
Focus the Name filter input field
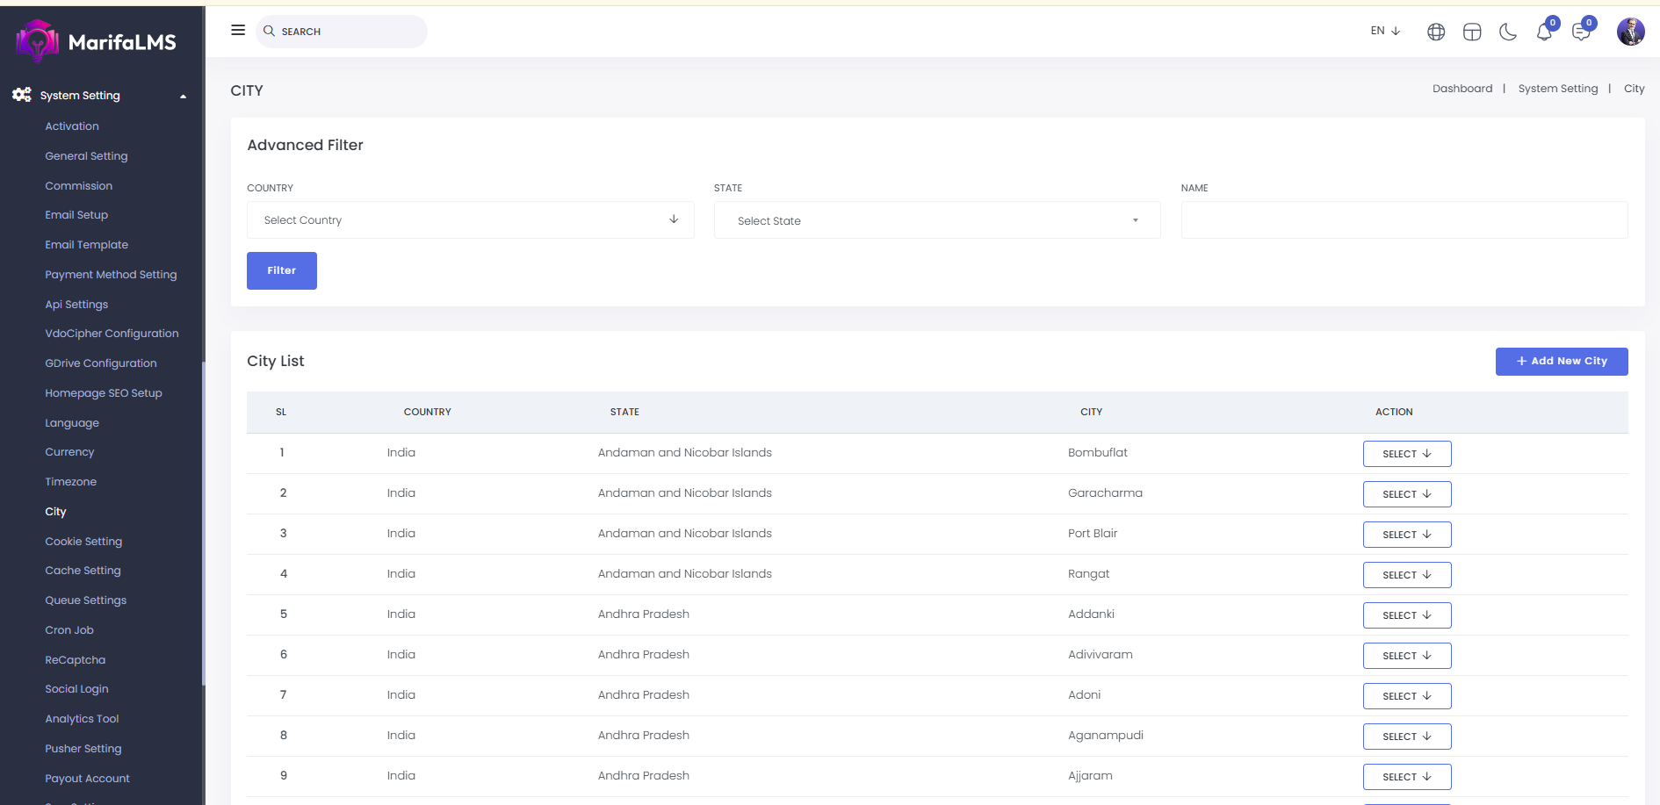1404,220
